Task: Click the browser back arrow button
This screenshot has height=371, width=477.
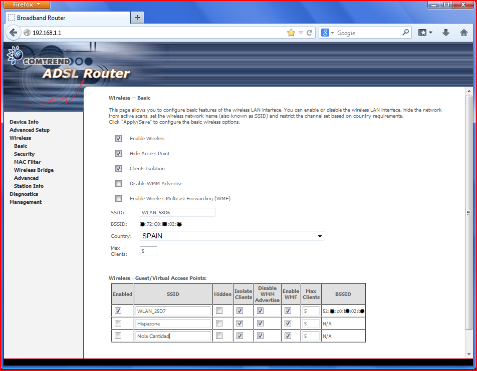Action: (x=13, y=33)
